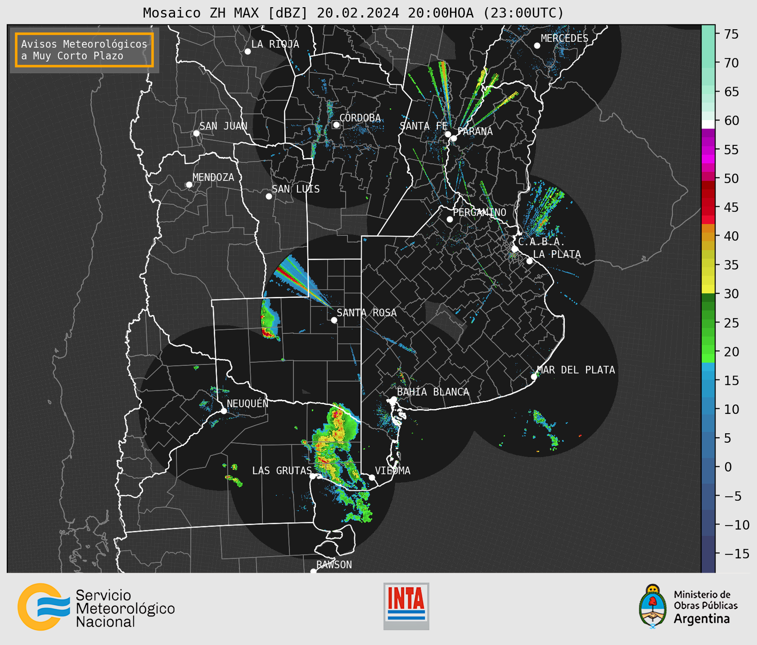Click the 'CÓRDOBA' label
The image size is (757, 645).
tap(360, 118)
